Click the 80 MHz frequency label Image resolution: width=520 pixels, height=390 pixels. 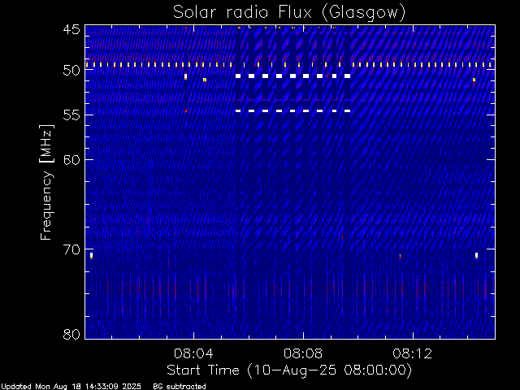(x=71, y=334)
